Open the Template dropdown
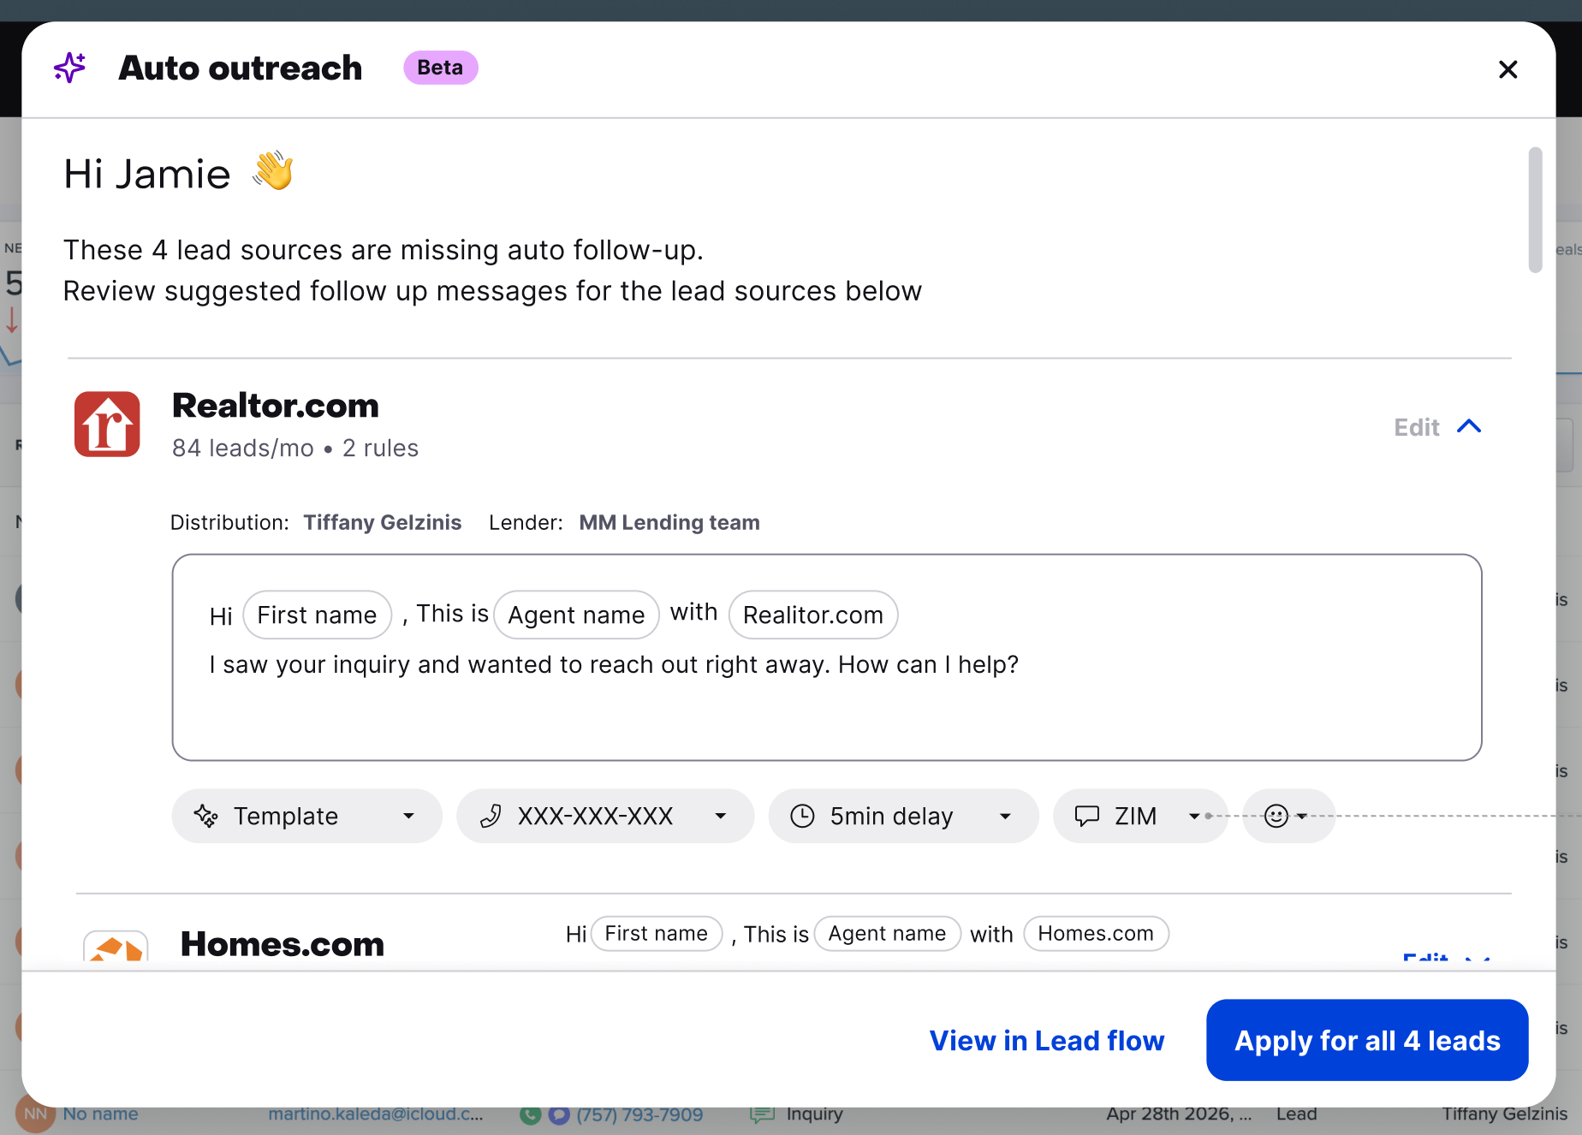Screen dimensions: 1582x1135 [x=306, y=816]
